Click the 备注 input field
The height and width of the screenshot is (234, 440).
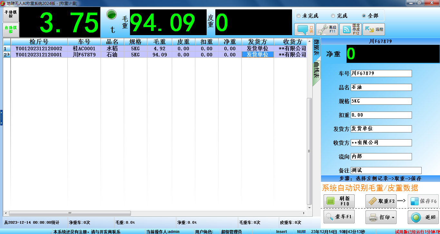click(386, 170)
